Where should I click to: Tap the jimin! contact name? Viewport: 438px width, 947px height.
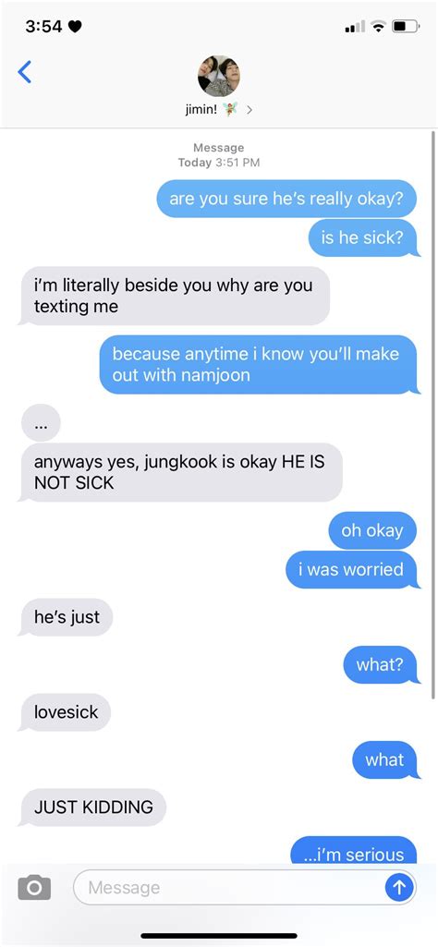[201, 111]
